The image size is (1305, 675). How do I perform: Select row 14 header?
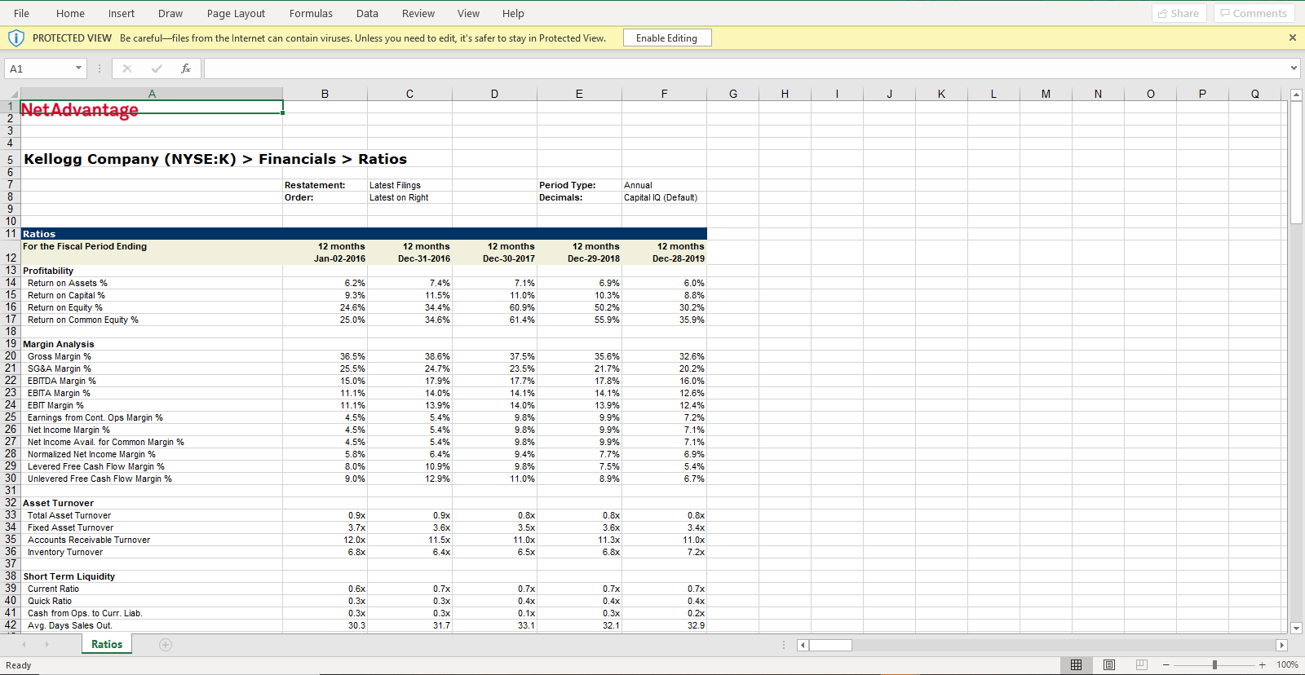tap(10, 282)
